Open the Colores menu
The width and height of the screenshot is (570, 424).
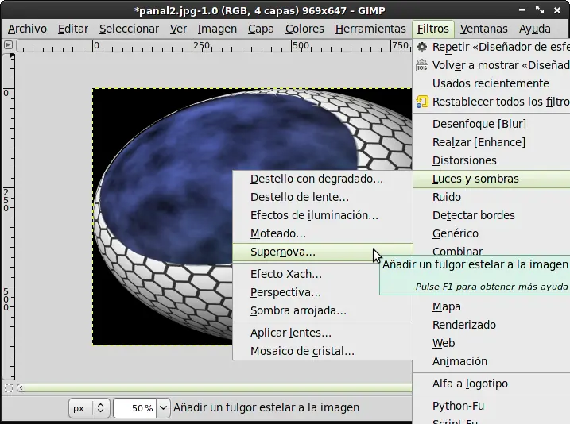click(x=304, y=29)
